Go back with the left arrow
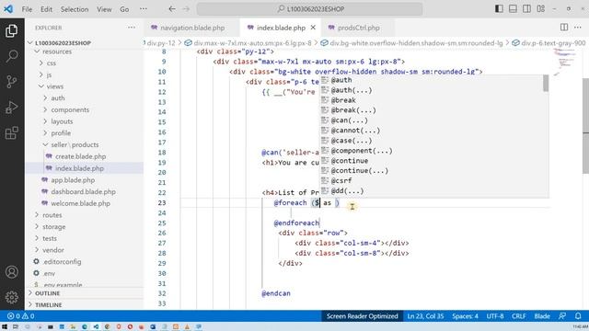 [x=172, y=9]
